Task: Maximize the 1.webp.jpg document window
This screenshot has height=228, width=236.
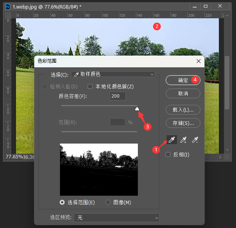Action: [206, 6]
